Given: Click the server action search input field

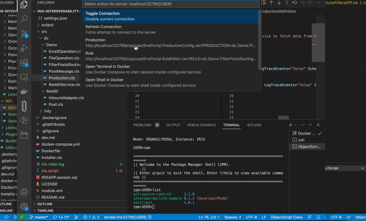Looking at the screenshot, I should click(x=170, y=4).
